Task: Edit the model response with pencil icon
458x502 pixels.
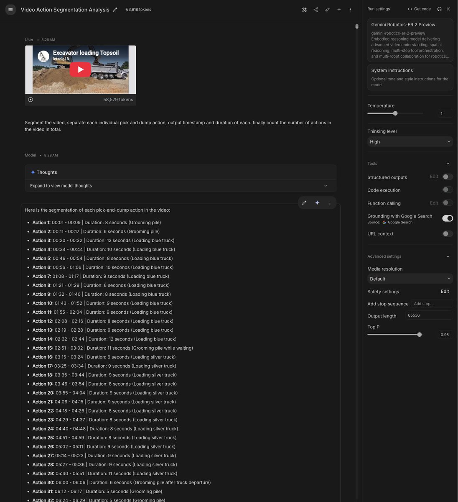Action: (304, 203)
